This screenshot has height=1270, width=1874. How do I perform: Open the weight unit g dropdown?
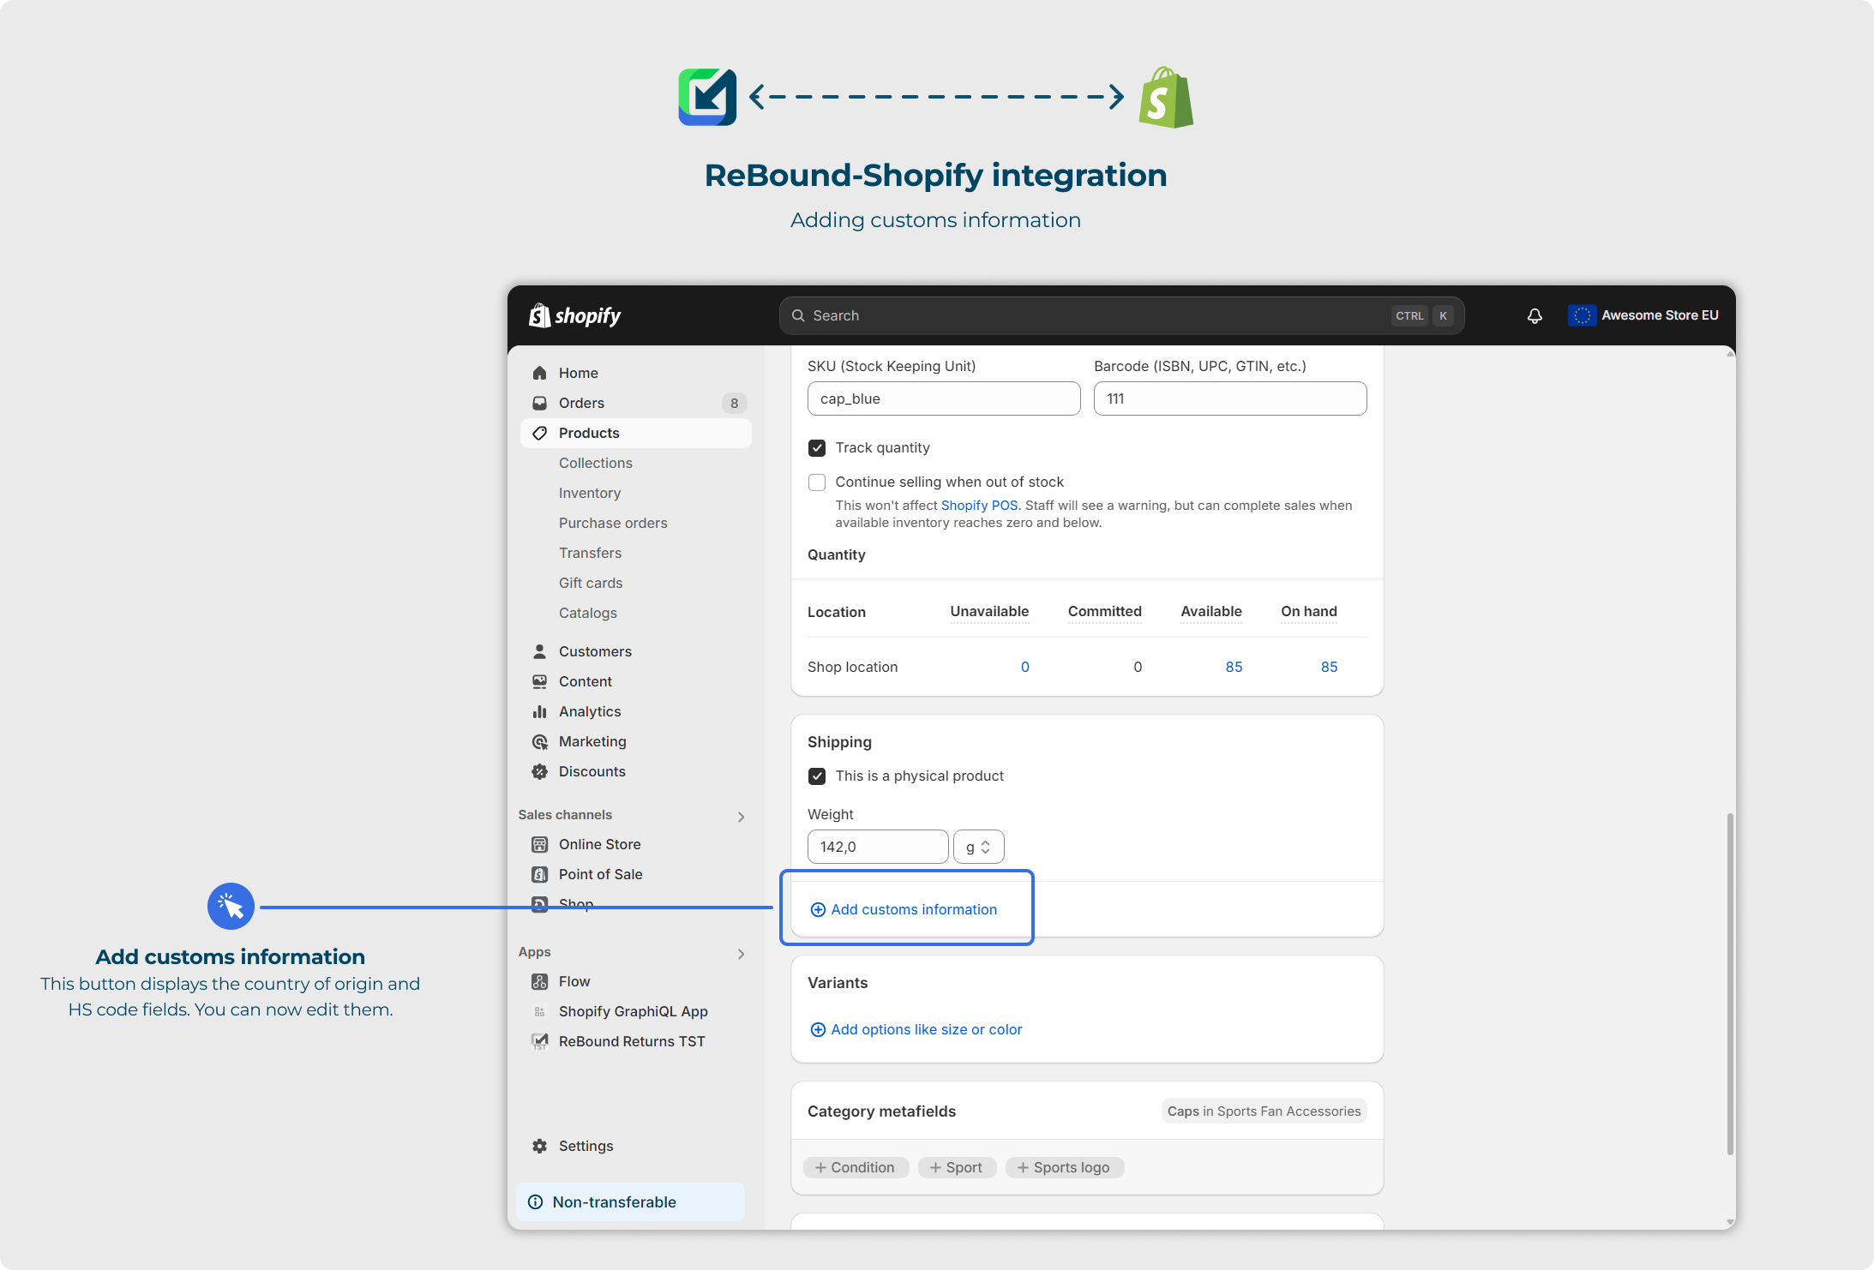(978, 847)
